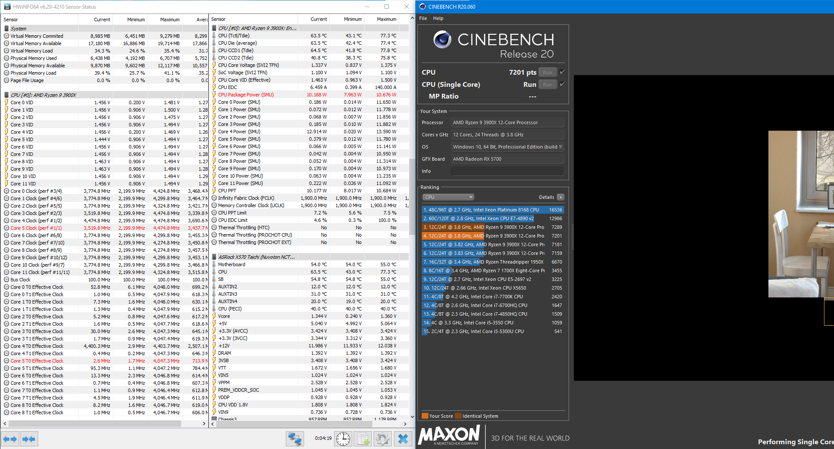The width and height of the screenshot is (834, 449).
Task: Toggle the CPU (Single Core) test checkbox
Action: (562, 84)
